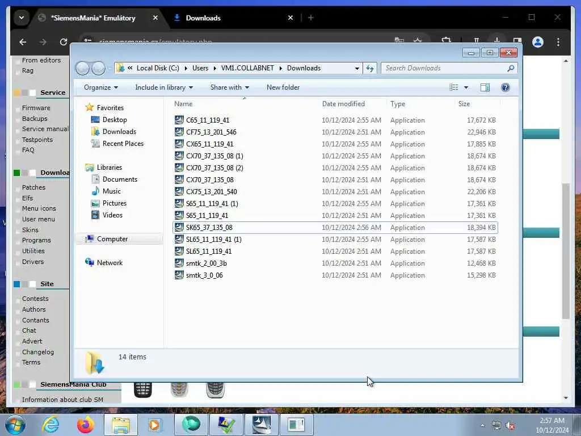Click Explorer back navigation button
The image size is (581, 436).
click(82, 68)
